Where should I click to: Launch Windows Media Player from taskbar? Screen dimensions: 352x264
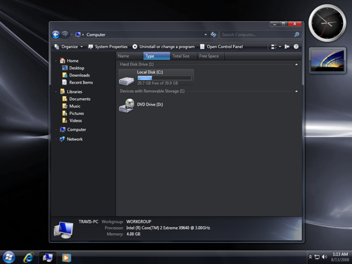[67, 258]
